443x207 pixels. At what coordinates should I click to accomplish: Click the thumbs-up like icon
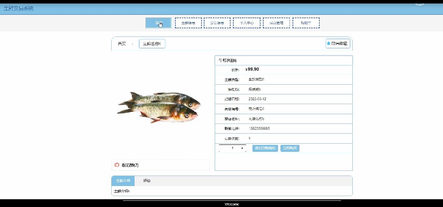117,165
